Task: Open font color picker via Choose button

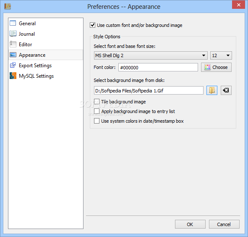Action: click(216, 67)
